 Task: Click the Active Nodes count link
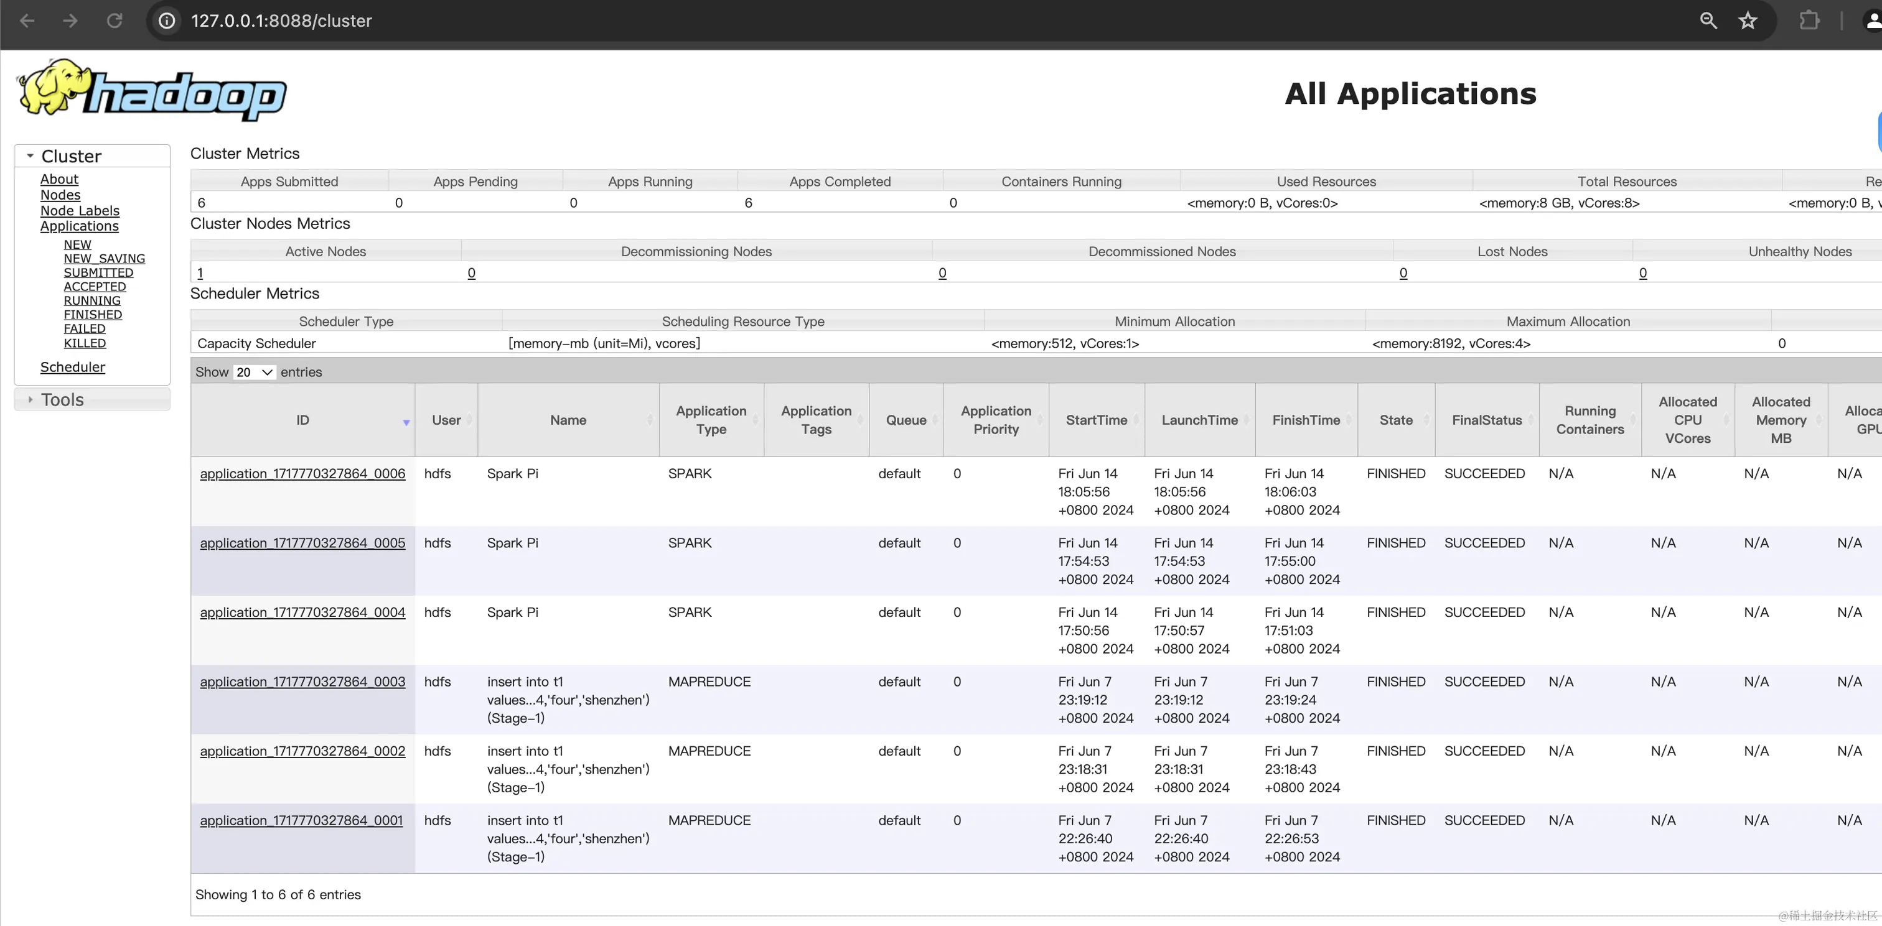200,273
